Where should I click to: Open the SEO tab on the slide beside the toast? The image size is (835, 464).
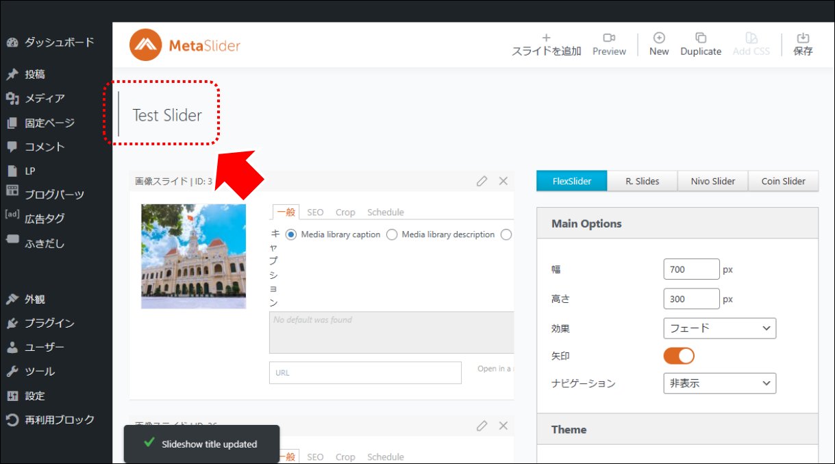[x=315, y=457]
